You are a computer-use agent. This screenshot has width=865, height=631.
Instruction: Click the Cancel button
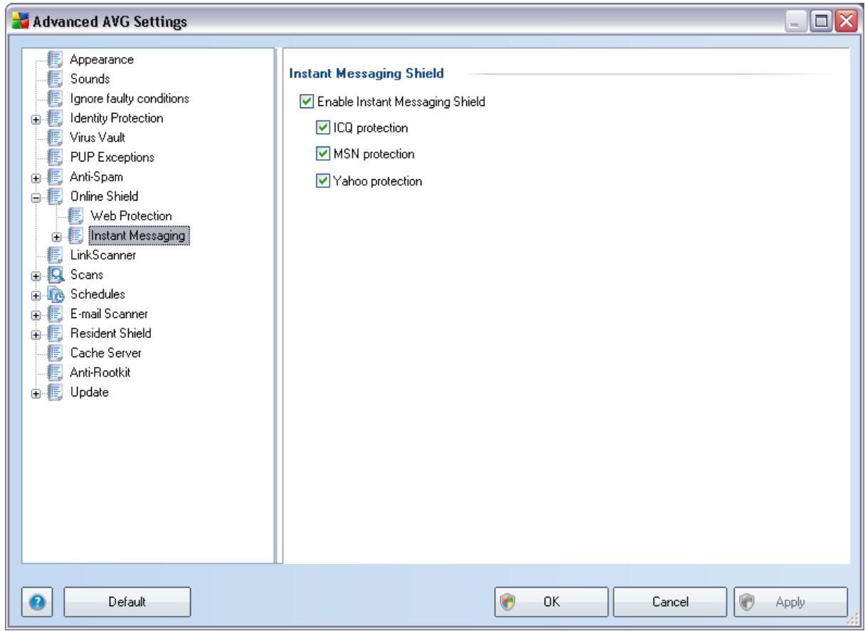click(x=669, y=601)
